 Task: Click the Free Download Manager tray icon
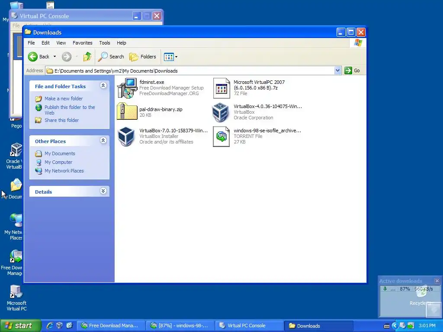(x=410, y=326)
